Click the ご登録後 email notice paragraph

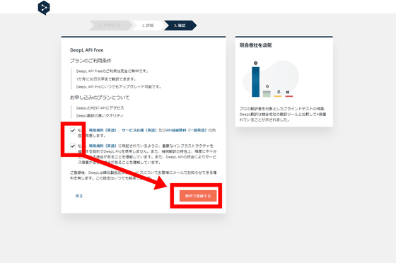(x=143, y=175)
